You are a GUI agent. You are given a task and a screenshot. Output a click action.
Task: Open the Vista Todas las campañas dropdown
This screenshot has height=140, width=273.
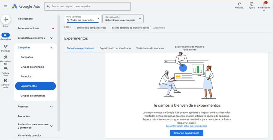pos(83,19)
